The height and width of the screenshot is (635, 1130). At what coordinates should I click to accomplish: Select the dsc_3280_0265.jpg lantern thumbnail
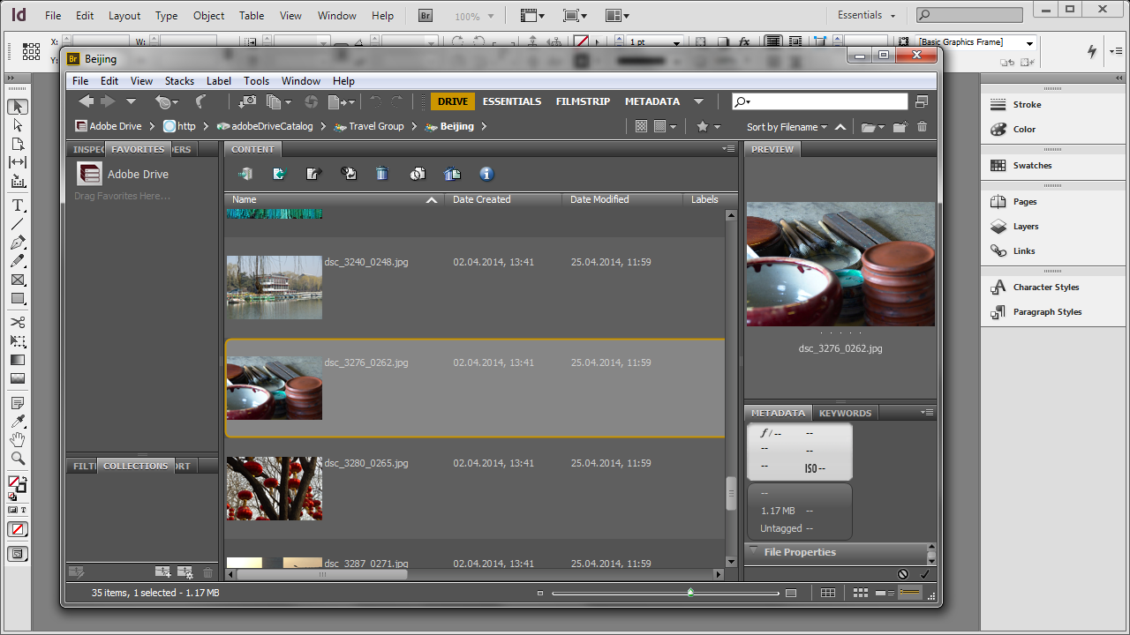point(275,488)
